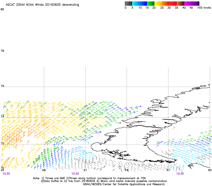Image resolution: width=212 pixels, height=186 pixels.
Task: Click the note line 'Times are GMT'
Action: 55,178
